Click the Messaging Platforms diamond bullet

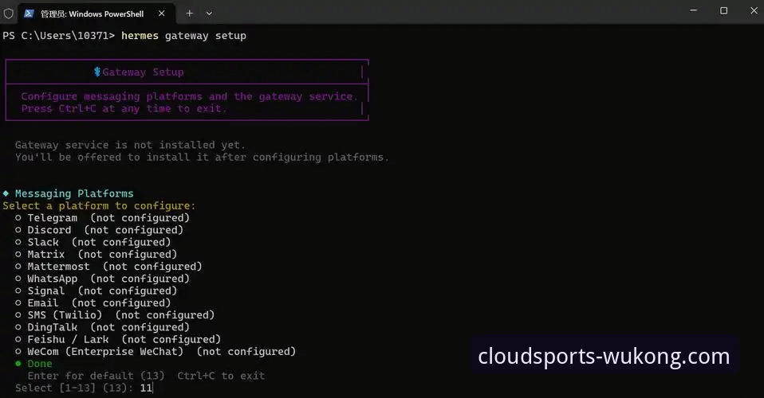[x=6, y=193]
